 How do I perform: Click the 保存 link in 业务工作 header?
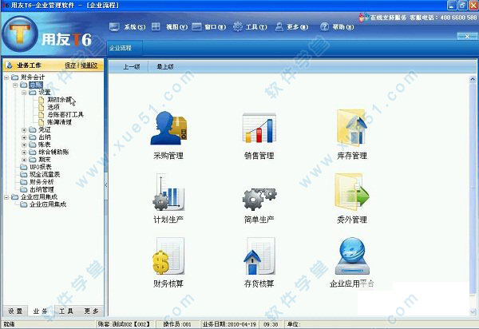[70, 65]
